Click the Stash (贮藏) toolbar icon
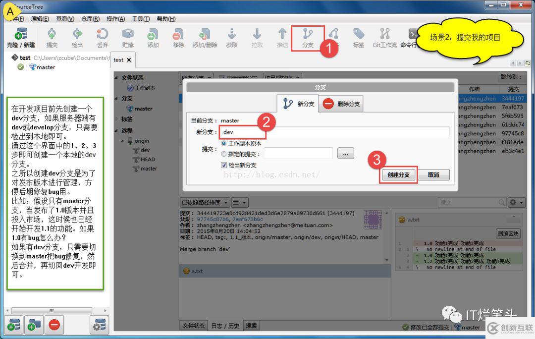 coord(128,38)
